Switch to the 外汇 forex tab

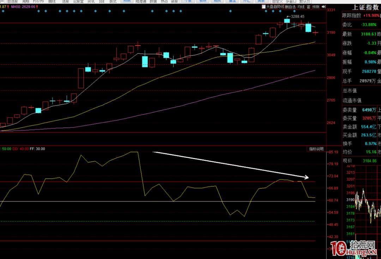coord(247,1)
